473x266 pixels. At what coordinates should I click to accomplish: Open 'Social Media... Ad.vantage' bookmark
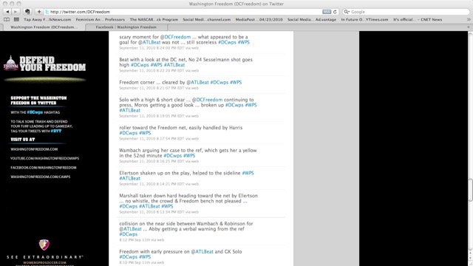click(312, 19)
